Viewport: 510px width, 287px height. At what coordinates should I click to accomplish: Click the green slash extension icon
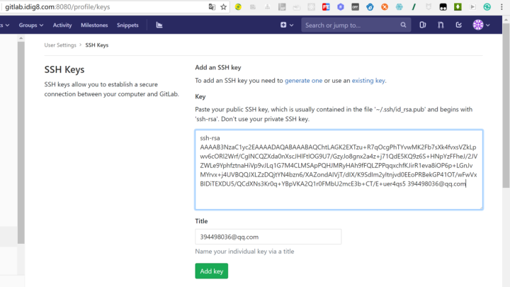coord(414,7)
